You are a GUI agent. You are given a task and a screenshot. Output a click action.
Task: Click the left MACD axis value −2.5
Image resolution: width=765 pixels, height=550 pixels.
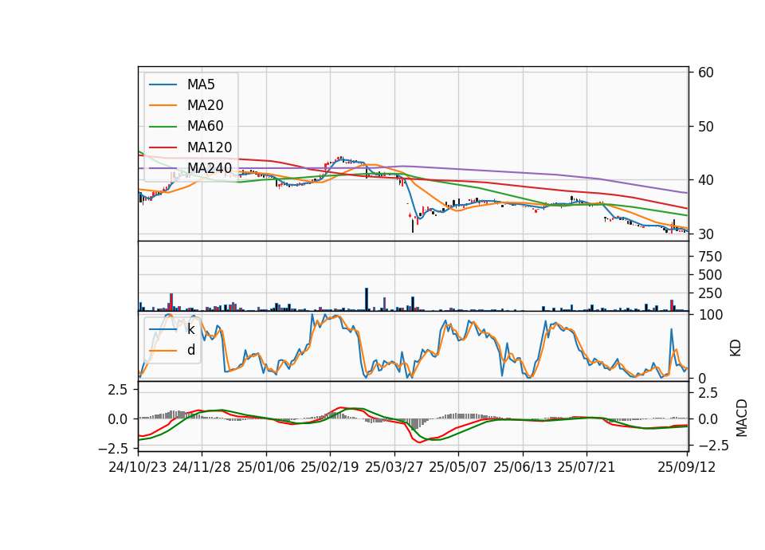tap(112, 448)
